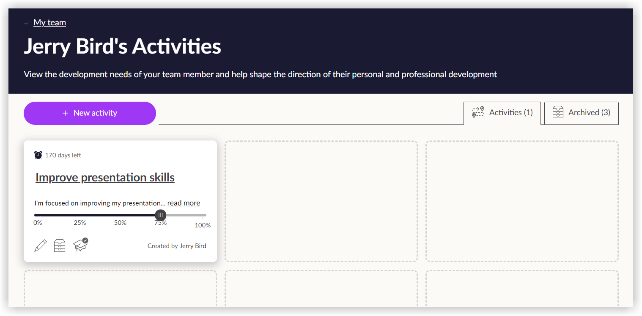Click the drawer icon in Archived tab
Viewport: 642px width, 316px height.
click(x=558, y=113)
